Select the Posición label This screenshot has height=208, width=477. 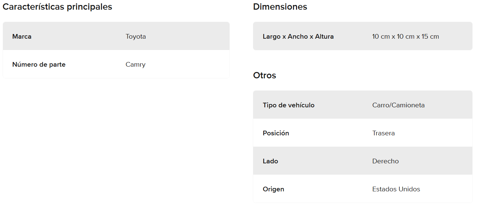(276, 133)
